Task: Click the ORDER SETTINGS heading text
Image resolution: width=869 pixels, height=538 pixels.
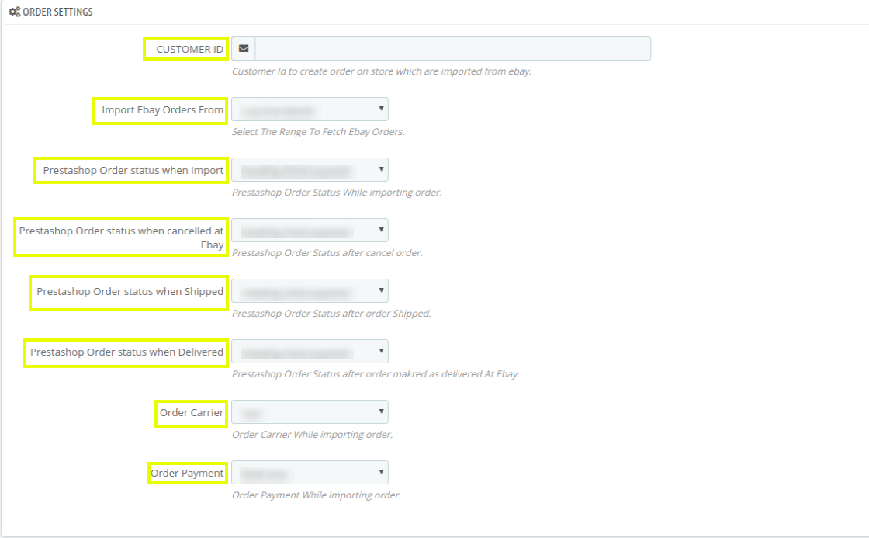Action: [57, 12]
